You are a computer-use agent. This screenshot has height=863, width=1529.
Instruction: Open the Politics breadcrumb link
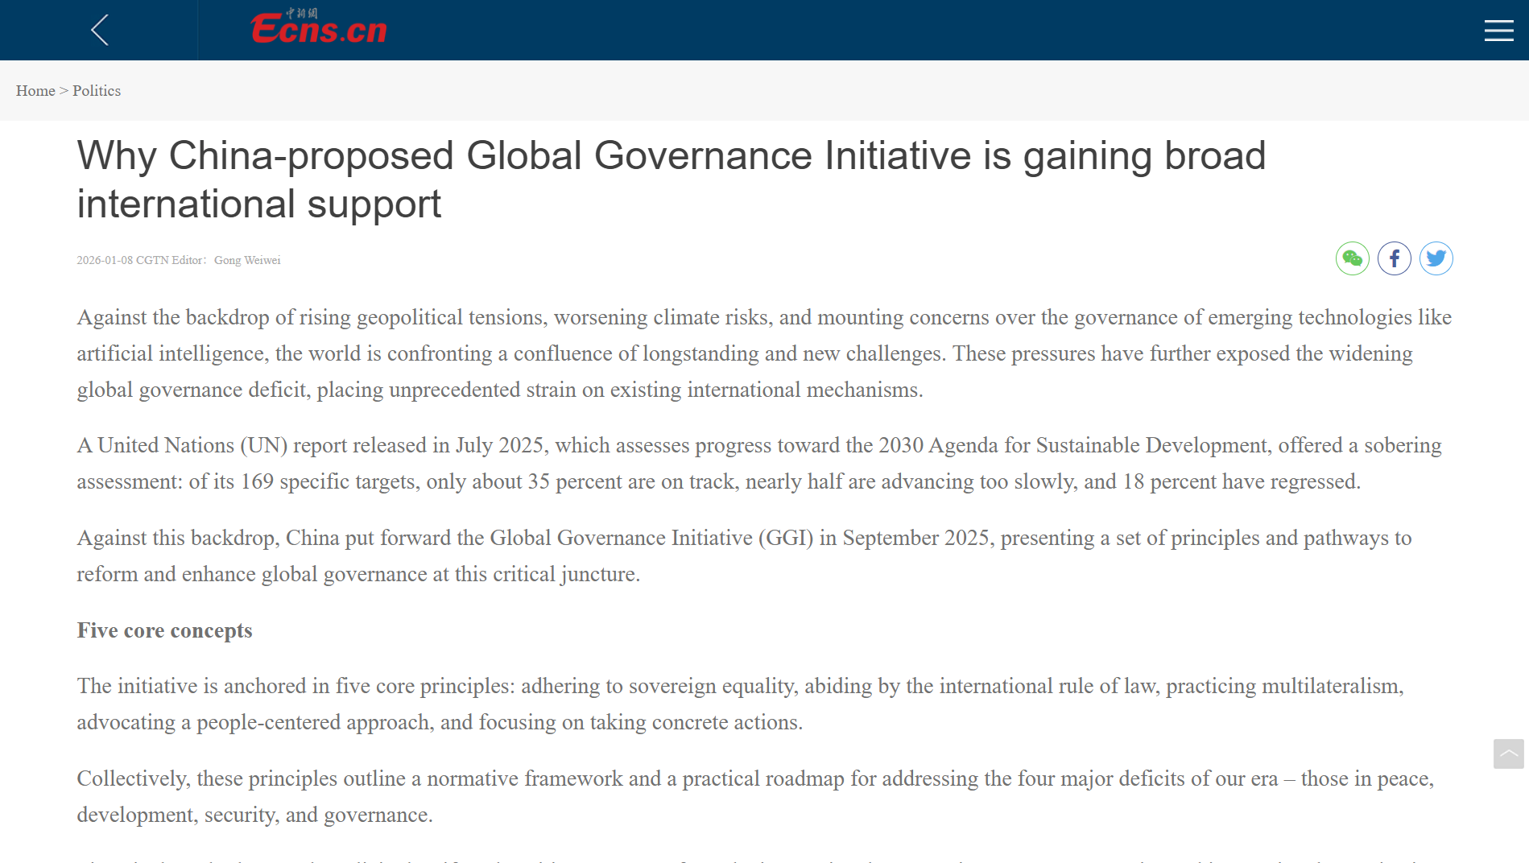point(97,91)
